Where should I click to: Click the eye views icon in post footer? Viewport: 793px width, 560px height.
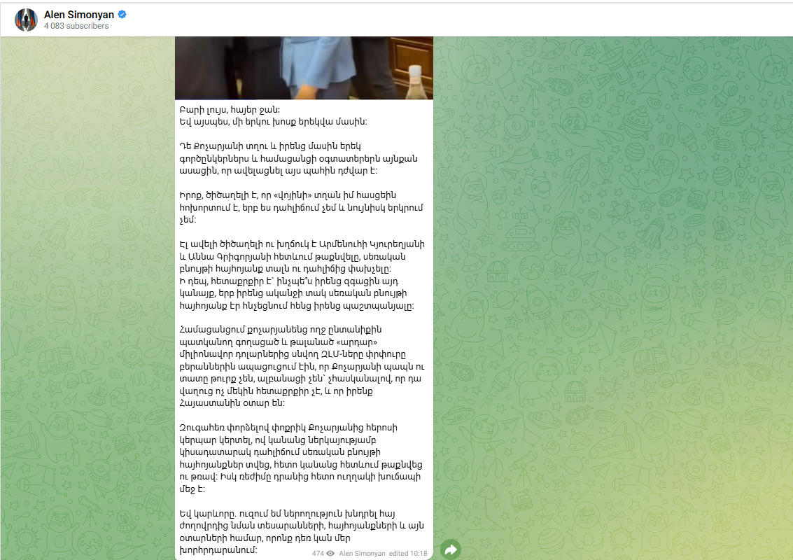330,553
